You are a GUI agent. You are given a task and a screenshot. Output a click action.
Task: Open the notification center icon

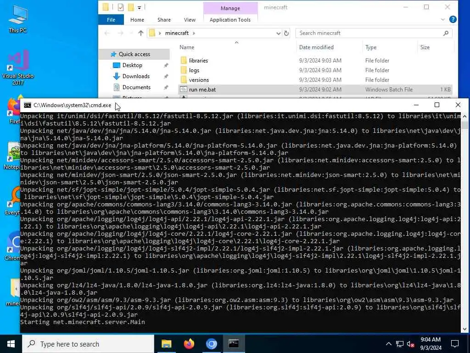click(x=455, y=344)
